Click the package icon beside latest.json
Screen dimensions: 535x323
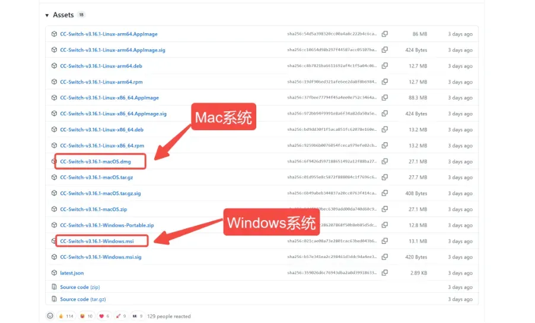coord(54,273)
